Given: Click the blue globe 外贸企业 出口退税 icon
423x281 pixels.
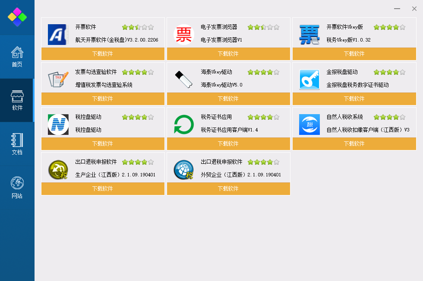Looking at the screenshot, I should click(184, 169).
